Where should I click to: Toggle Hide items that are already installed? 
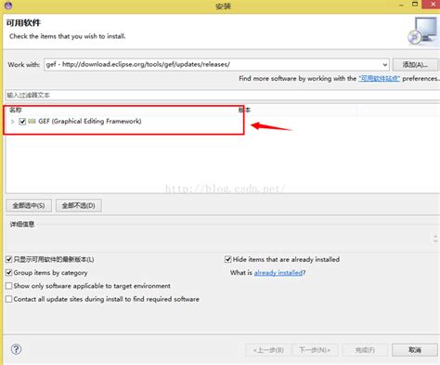click(228, 259)
